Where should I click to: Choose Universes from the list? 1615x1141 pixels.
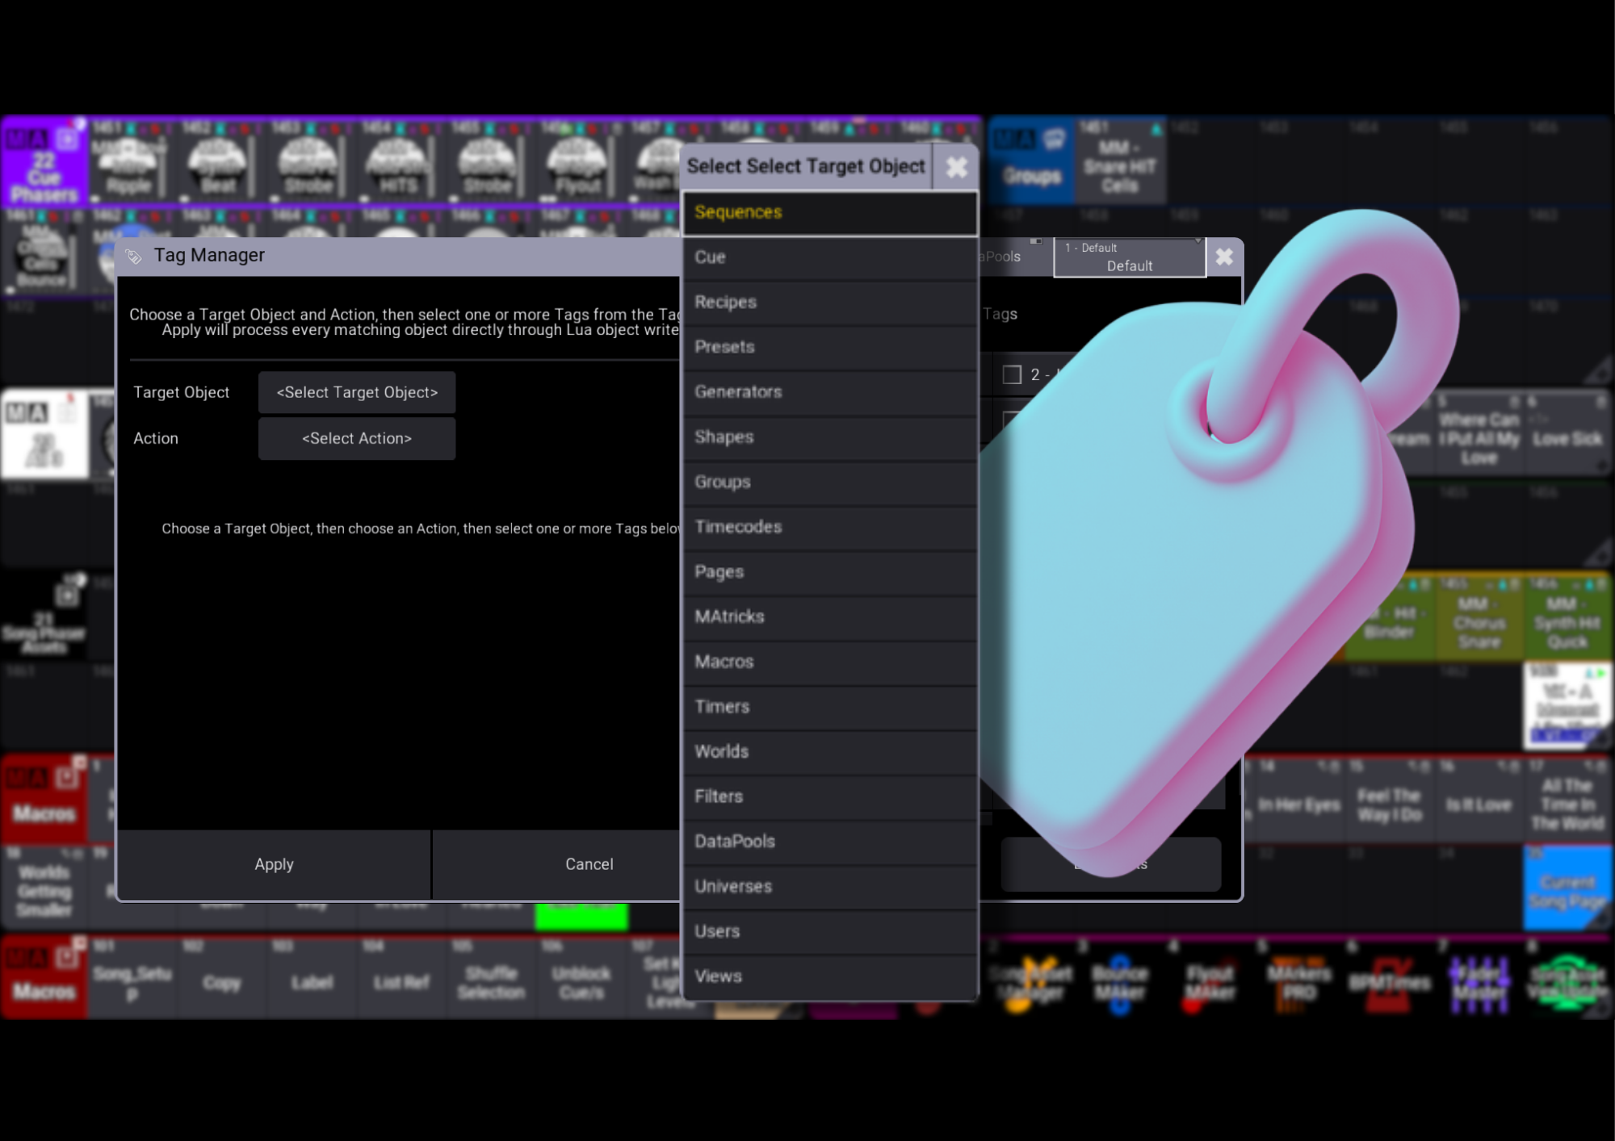point(829,886)
